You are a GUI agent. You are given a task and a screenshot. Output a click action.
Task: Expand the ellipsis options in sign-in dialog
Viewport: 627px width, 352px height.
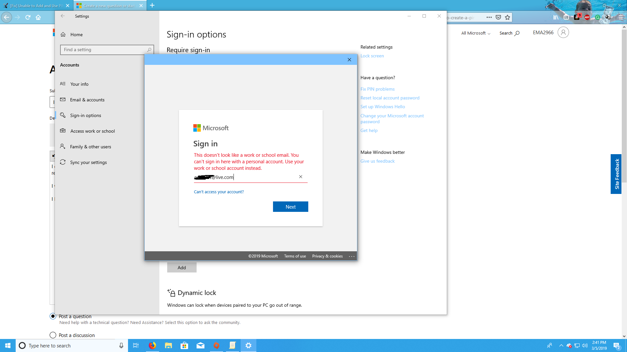pyautogui.click(x=352, y=256)
